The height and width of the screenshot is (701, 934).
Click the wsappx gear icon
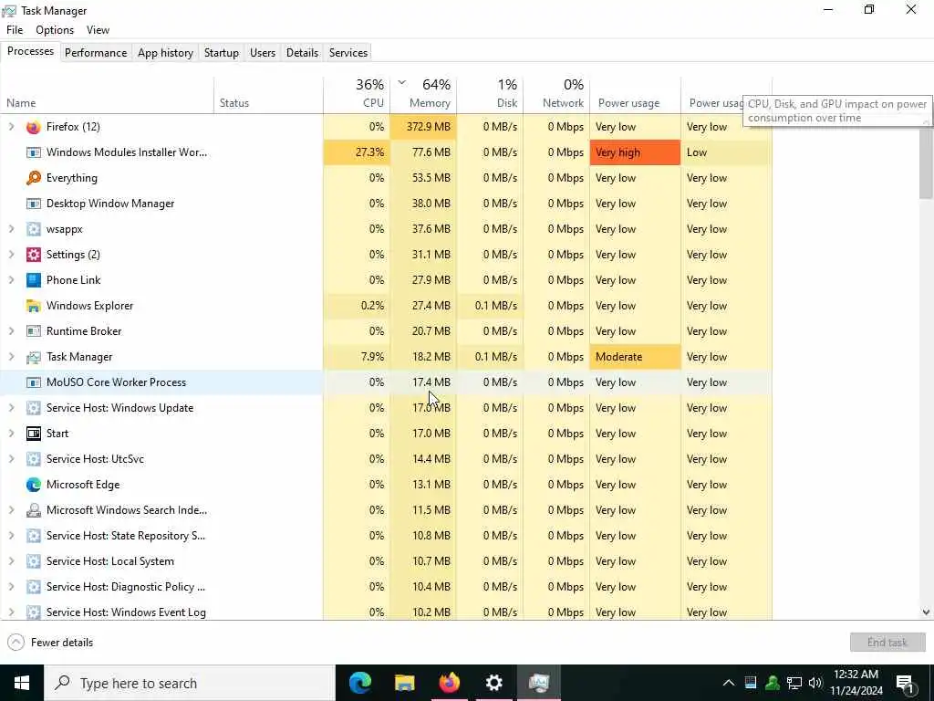pyautogui.click(x=34, y=229)
